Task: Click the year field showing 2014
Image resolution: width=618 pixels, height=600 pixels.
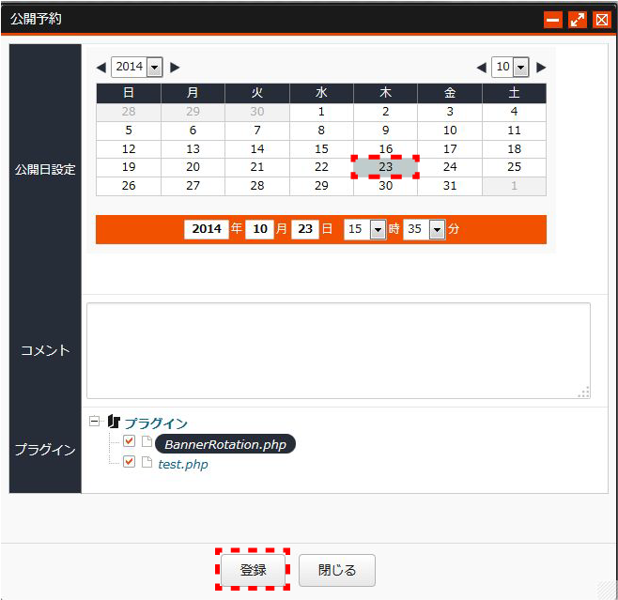Action: [207, 229]
